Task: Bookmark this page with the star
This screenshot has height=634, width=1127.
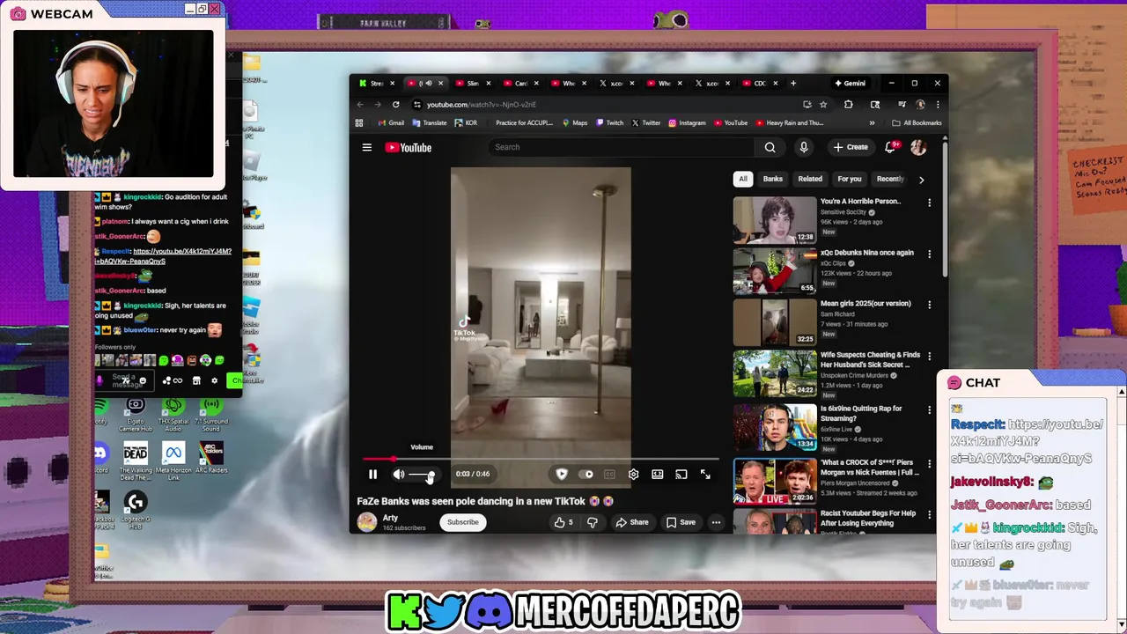Action: (x=823, y=104)
